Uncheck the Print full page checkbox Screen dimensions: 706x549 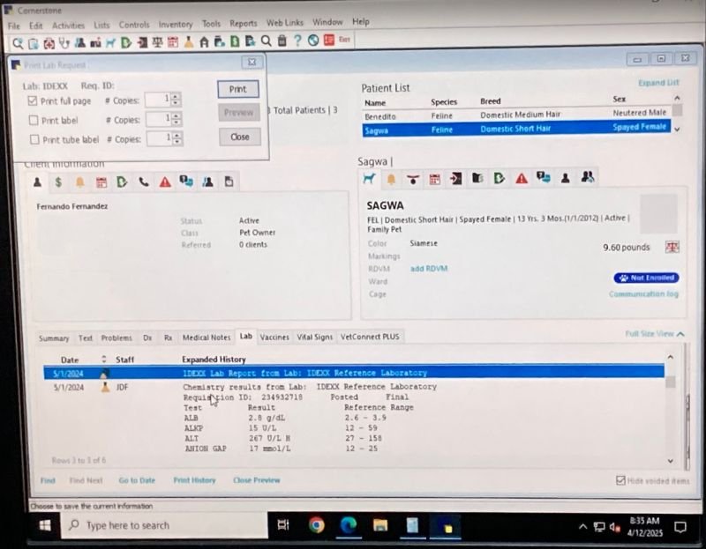[32, 100]
